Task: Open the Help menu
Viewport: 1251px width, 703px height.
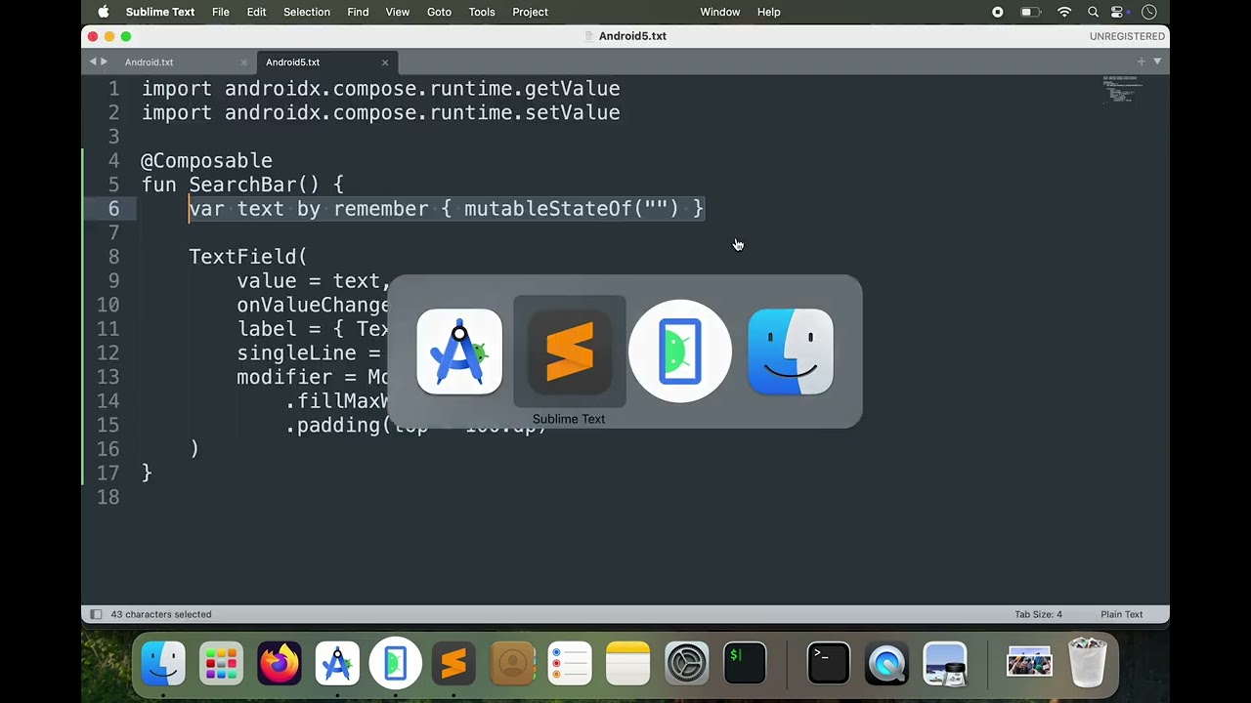Action: tap(769, 12)
